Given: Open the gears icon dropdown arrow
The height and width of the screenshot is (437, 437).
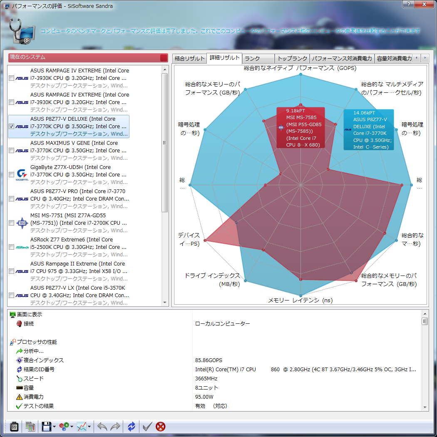Looking at the screenshot, I should (x=72, y=427).
